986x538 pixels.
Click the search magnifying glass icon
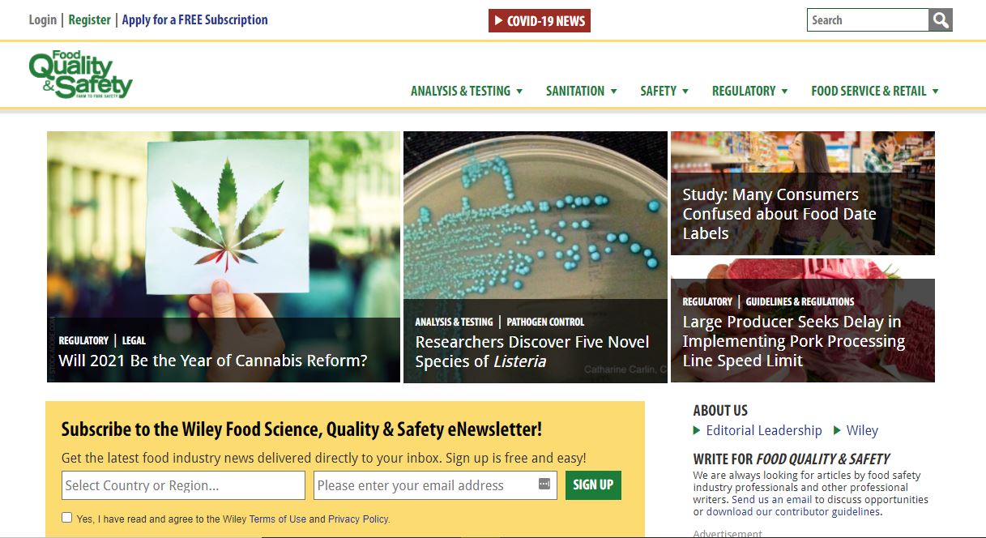pos(940,20)
